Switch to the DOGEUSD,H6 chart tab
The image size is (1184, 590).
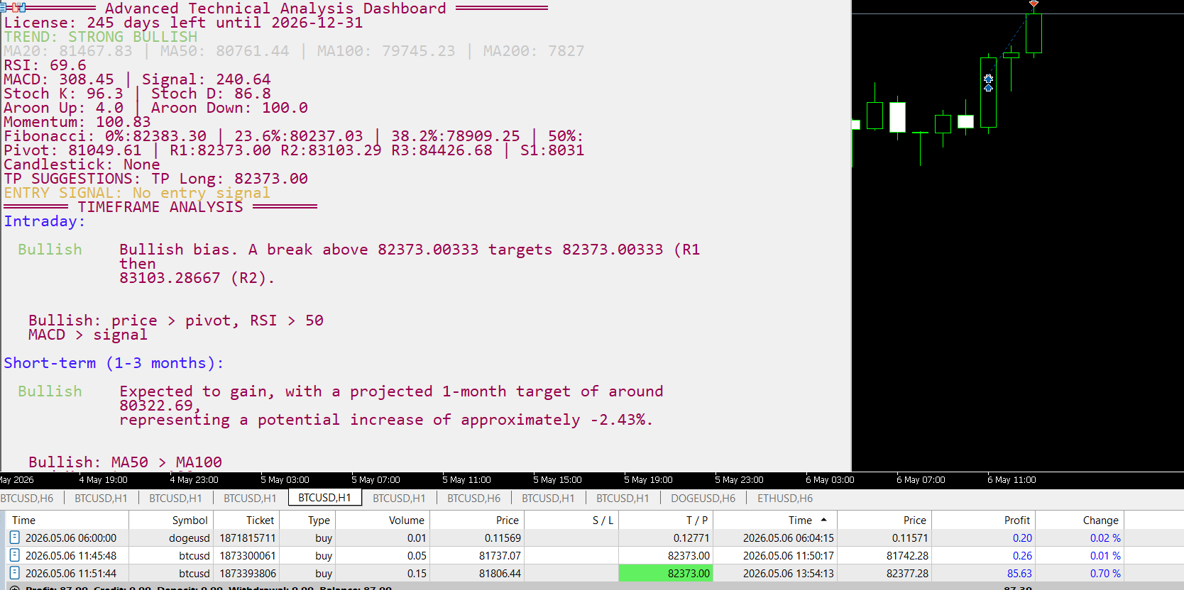coord(703,498)
